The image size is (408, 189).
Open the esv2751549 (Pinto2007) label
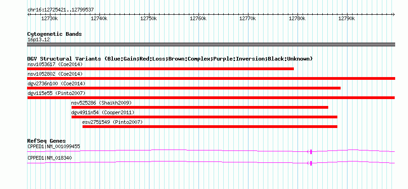[113, 122]
